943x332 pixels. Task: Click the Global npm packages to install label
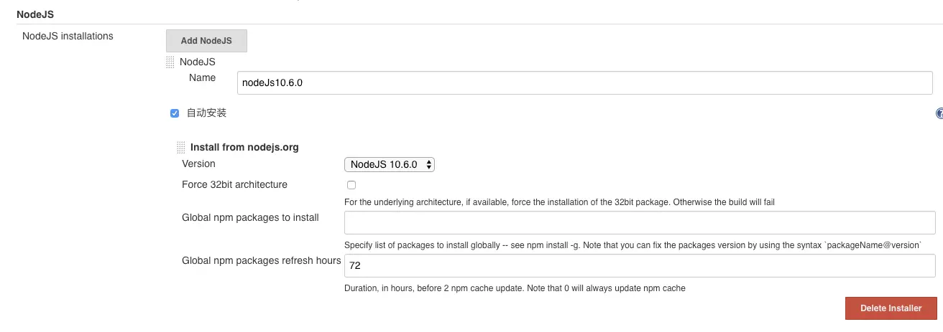(250, 217)
